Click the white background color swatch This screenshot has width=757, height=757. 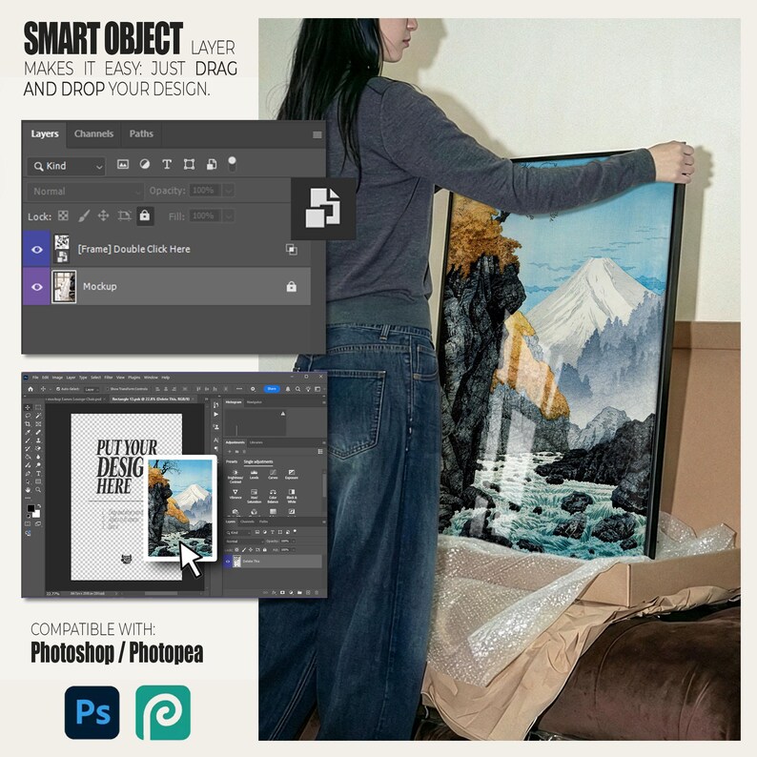point(37,514)
